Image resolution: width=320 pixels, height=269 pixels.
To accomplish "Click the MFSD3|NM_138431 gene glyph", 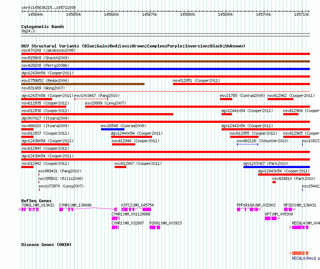I will [x=289, y=209].
